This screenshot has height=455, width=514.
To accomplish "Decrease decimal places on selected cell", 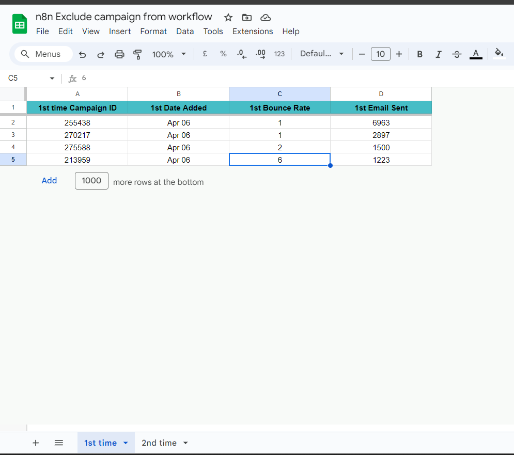I will 241,54.
